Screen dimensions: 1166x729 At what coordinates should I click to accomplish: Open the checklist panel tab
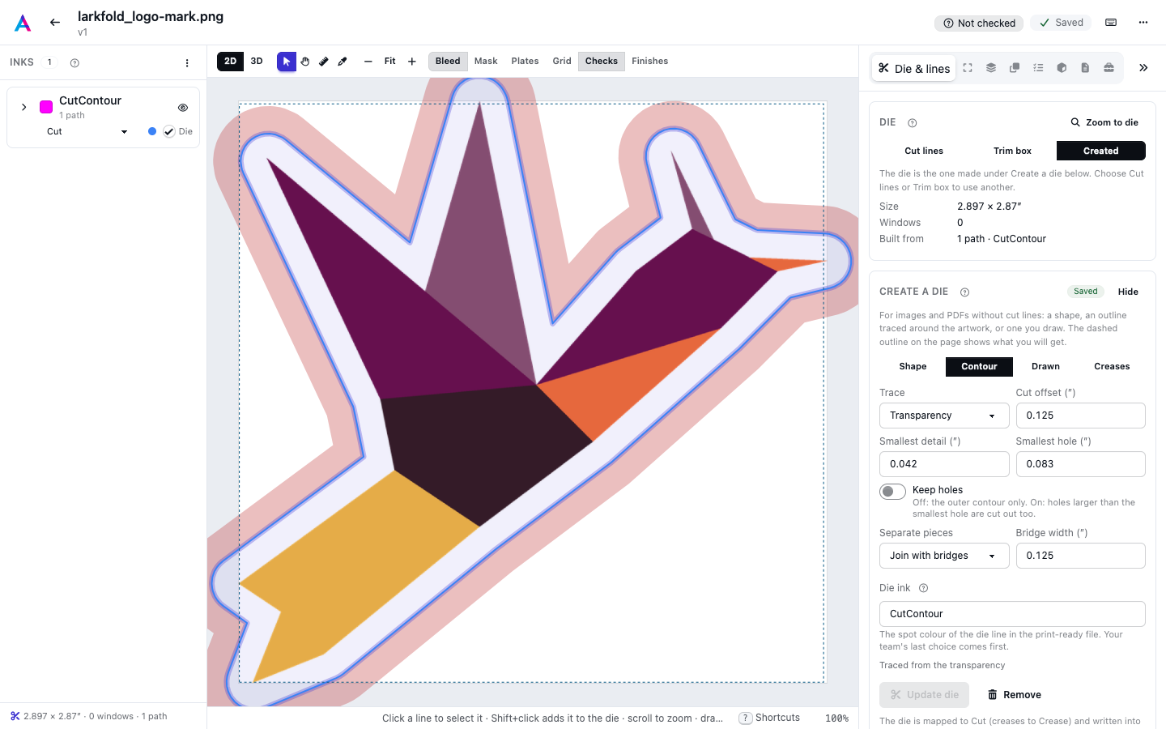[1038, 68]
